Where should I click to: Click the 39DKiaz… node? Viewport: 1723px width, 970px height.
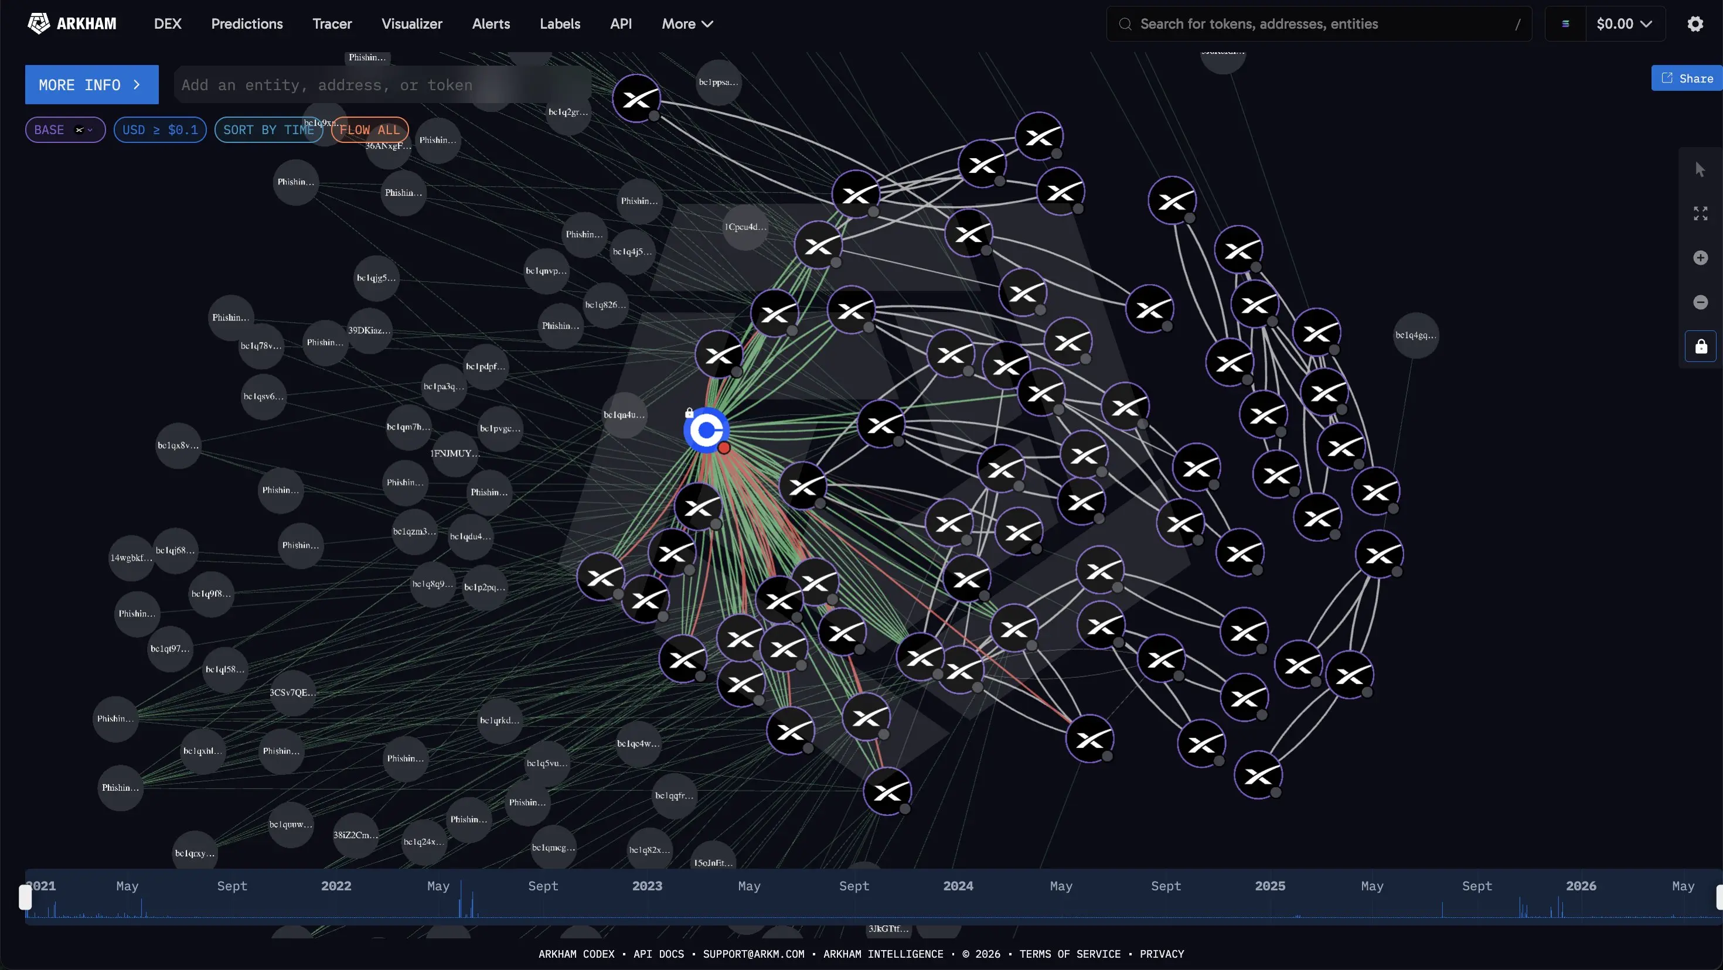pos(369,330)
